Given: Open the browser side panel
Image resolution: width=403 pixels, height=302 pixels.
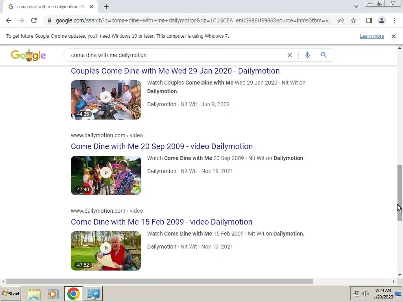Looking at the screenshot, I should [x=369, y=20].
